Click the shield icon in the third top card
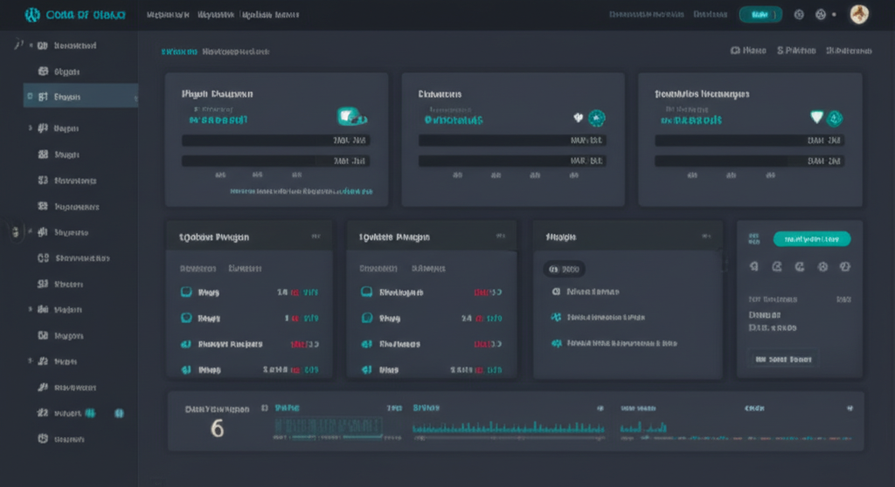 point(817,118)
